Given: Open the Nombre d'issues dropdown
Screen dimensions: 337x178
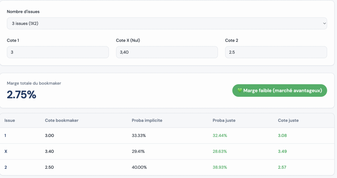Looking at the screenshot, I should pyautogui.click(x=167, y=23).
